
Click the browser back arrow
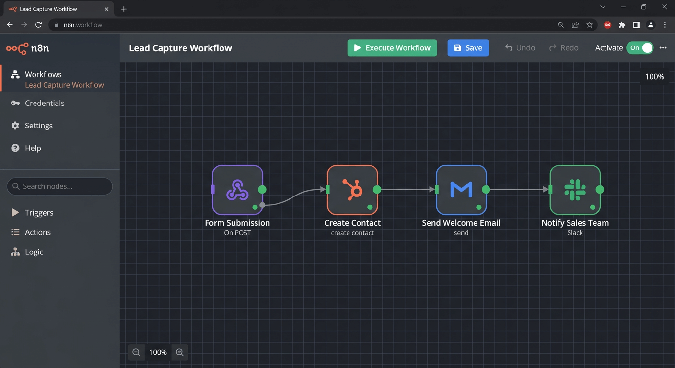click(x=10, y=25)
